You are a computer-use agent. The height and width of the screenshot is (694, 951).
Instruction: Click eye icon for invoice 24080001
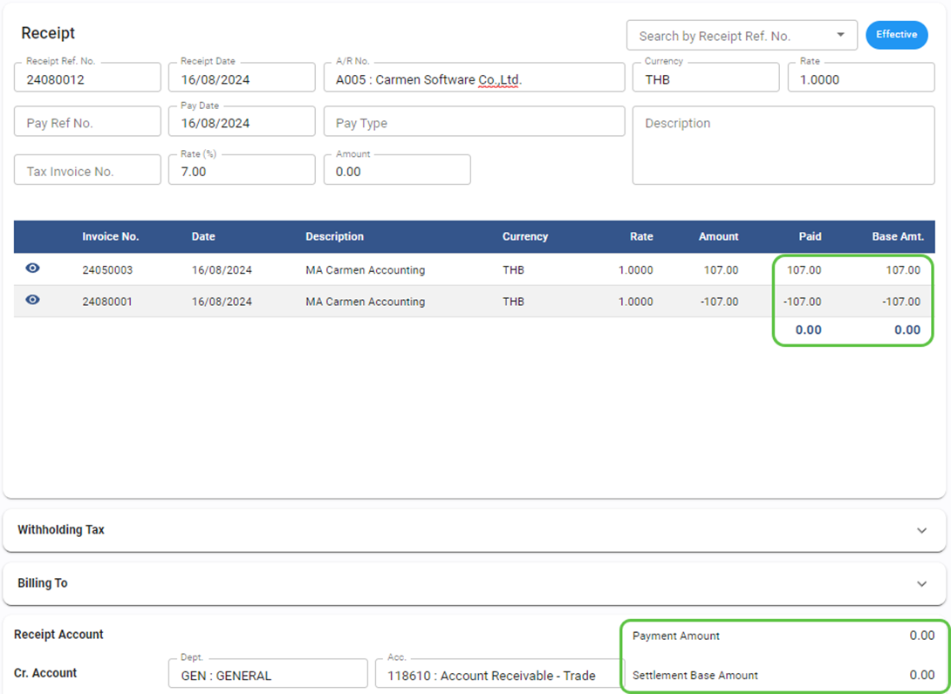point(32,300)
